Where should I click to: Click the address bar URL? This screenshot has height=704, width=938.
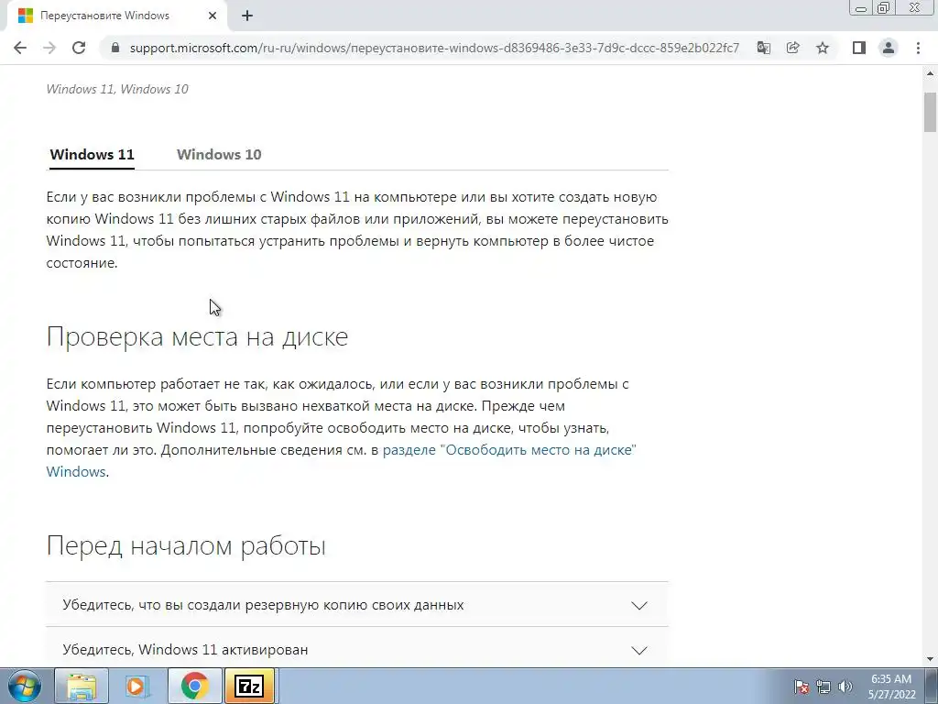pyautogui.click(x=434, y=48)
